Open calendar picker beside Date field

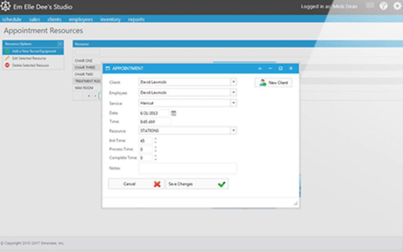[x=173, y=113]
